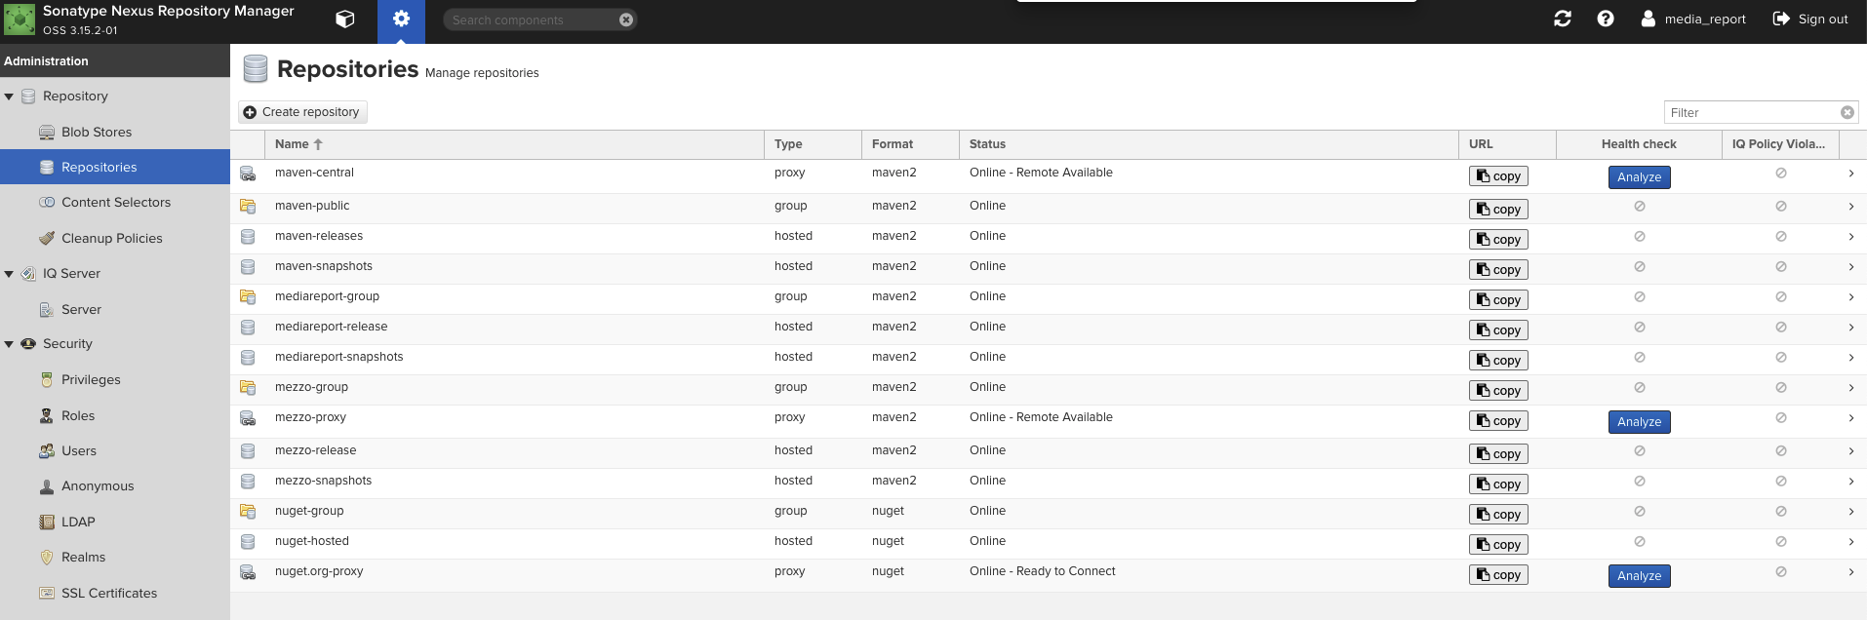Open LDAP settings
The width and height of the screenshot is (1867, 620).
tap(78, 522)
